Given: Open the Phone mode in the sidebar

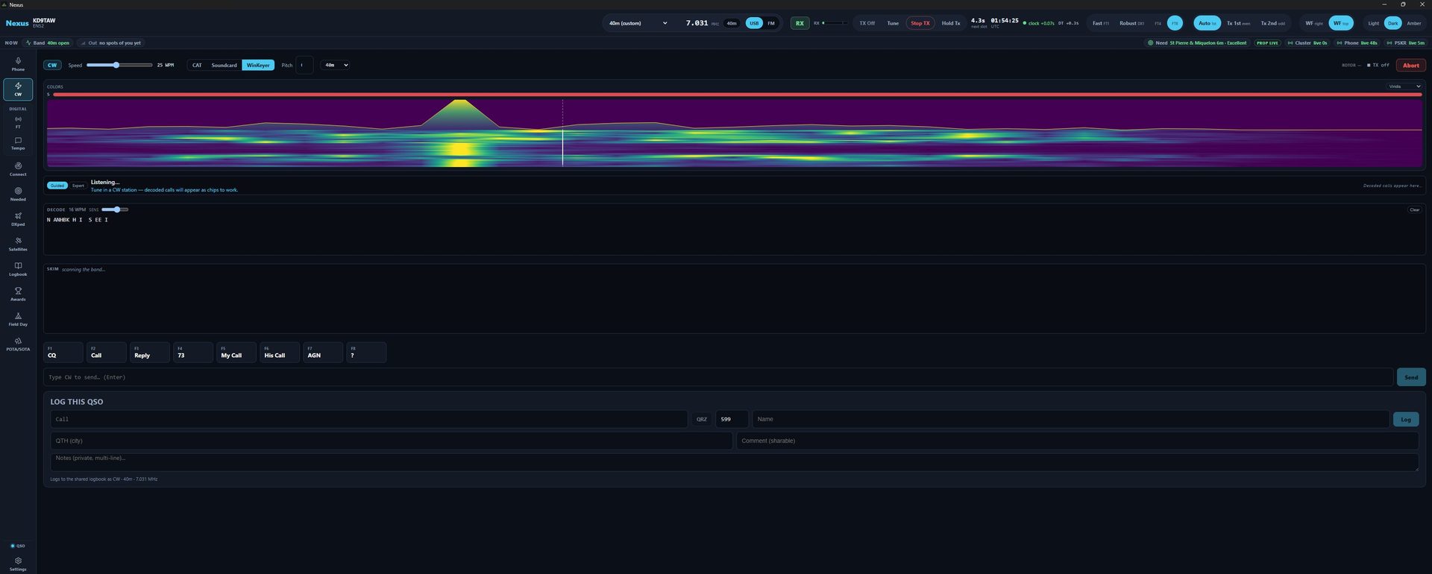Looking at the screenshot, I should pyautogui.click(x=18, y=64).
